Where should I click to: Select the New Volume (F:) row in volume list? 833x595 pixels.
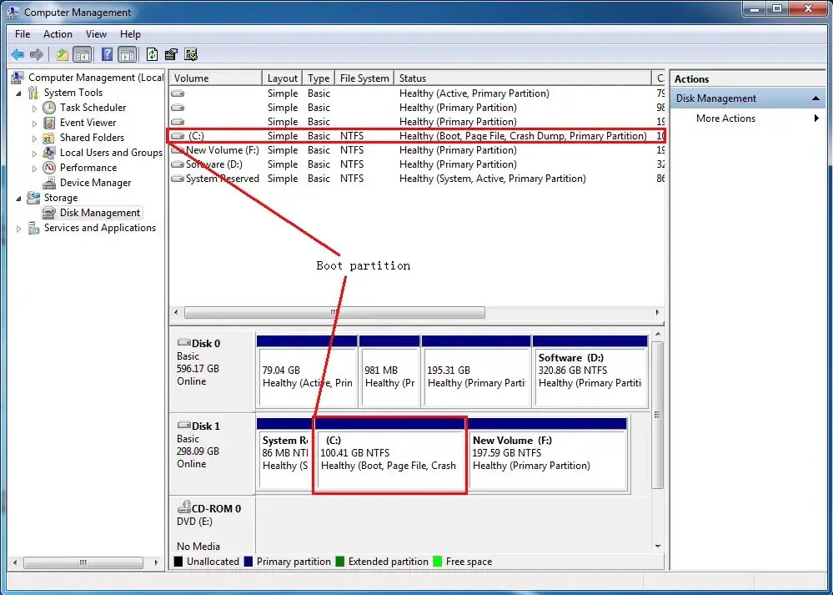click(417, 150)
